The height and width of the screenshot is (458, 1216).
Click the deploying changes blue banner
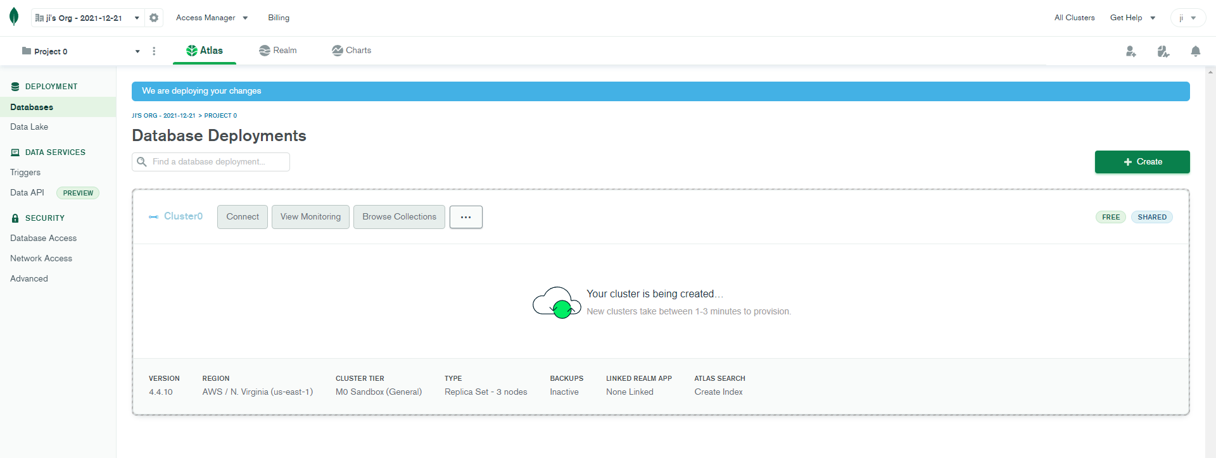coord(661,91)
